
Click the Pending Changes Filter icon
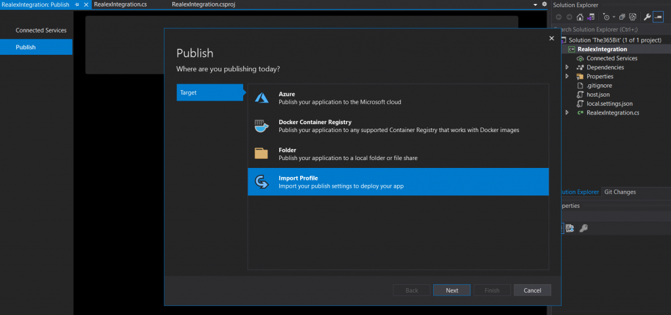tap(606, 17)
